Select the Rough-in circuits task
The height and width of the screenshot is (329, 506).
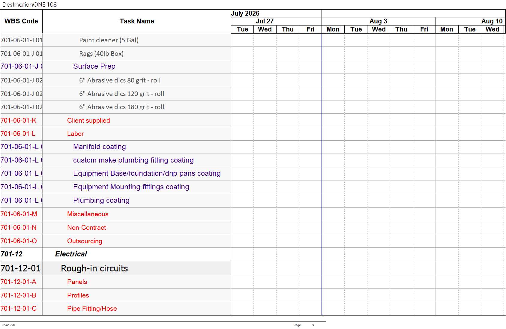click(x=94, y=268)
